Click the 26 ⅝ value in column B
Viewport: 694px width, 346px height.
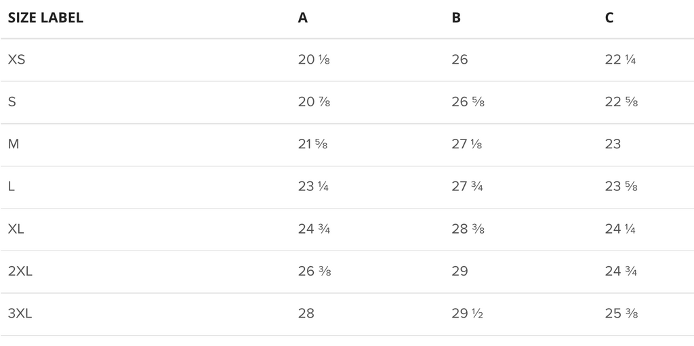tap(468, 102)
